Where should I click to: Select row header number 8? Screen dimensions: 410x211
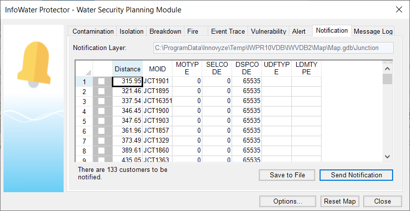[x=84, y=151]
